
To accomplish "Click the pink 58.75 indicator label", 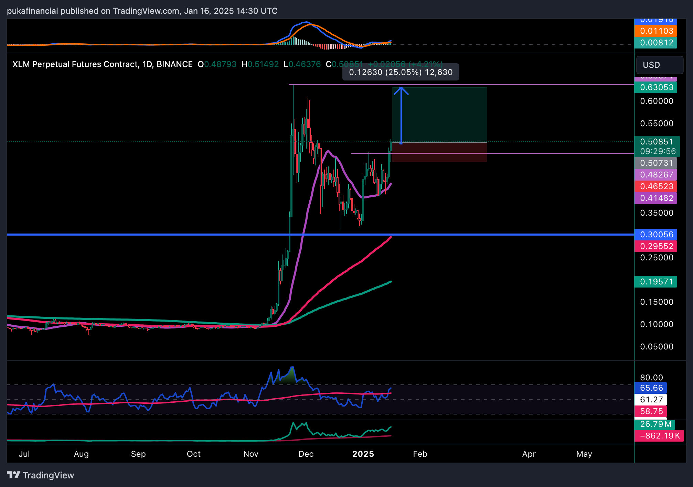I will point(651,411).
